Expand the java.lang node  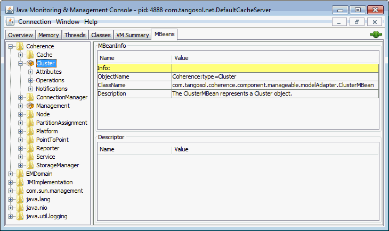(x=10, y=199)
